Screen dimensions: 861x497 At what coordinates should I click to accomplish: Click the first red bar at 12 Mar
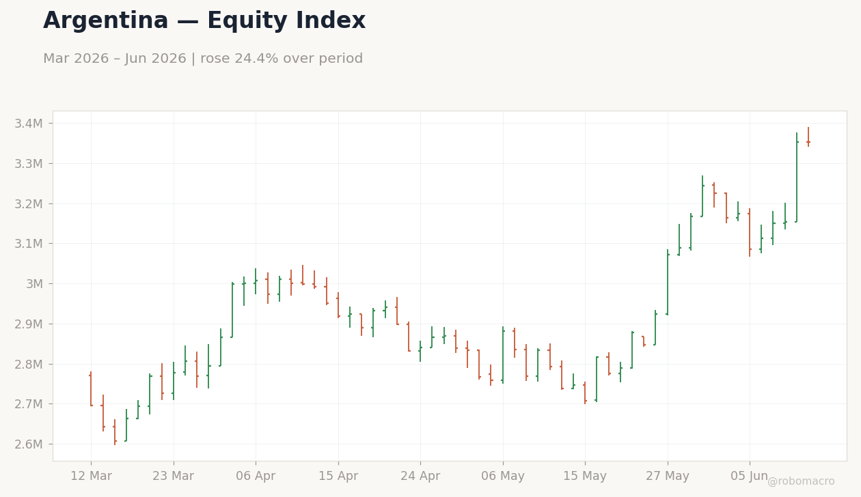[91, 389]
